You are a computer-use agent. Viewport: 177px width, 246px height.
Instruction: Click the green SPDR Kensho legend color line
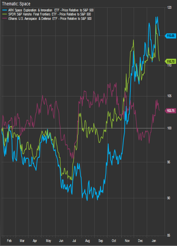(5, 14)
